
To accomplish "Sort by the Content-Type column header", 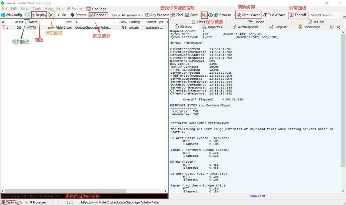I will 155,22.
